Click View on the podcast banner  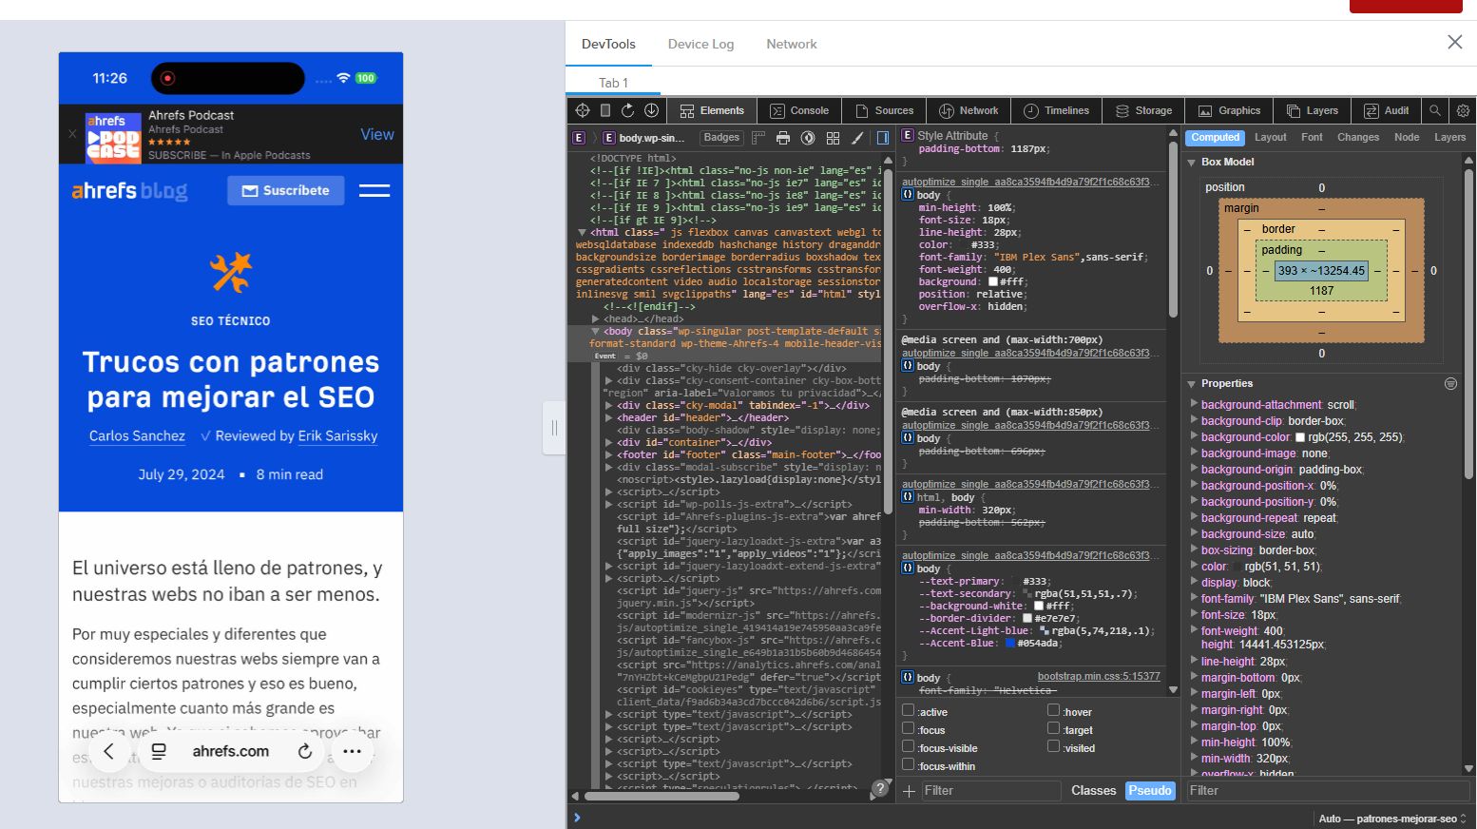coord(376,134)
